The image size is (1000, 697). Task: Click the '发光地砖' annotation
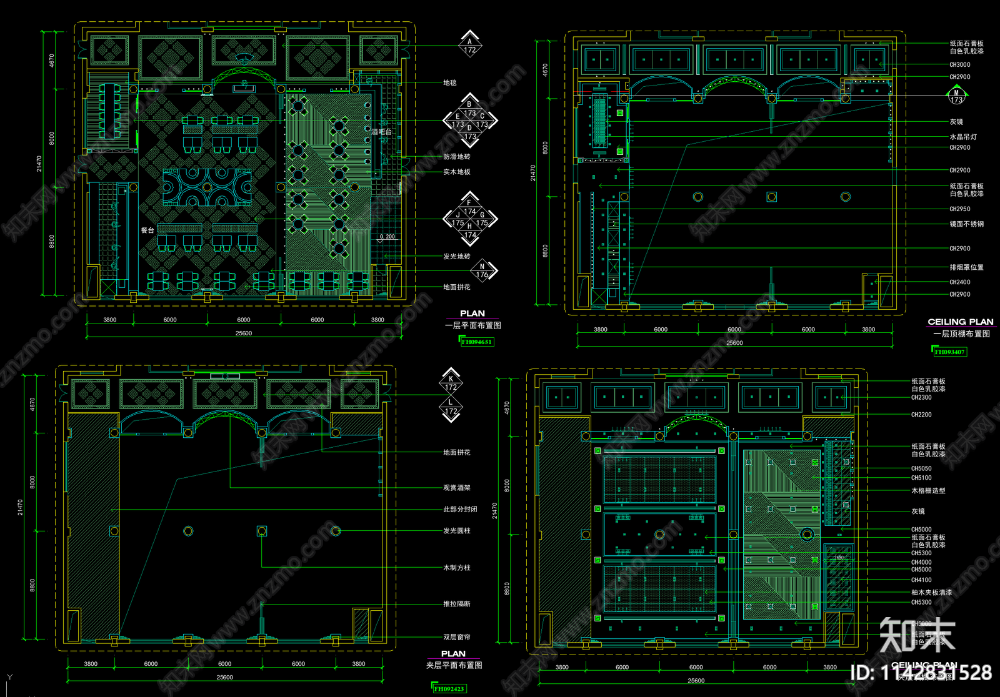pos(457,256)
